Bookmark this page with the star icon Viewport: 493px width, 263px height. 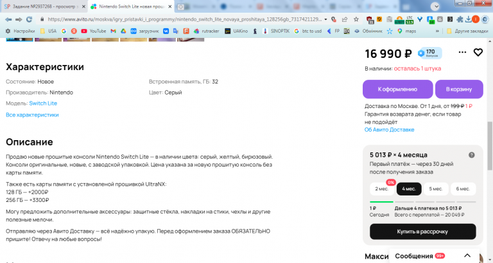point(356,19)
